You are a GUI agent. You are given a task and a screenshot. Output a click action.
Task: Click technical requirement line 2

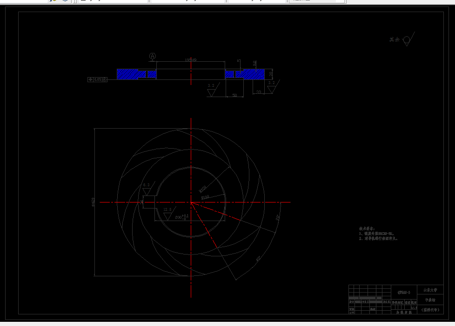378,239
